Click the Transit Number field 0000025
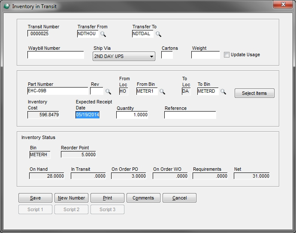 coord(38,33)
